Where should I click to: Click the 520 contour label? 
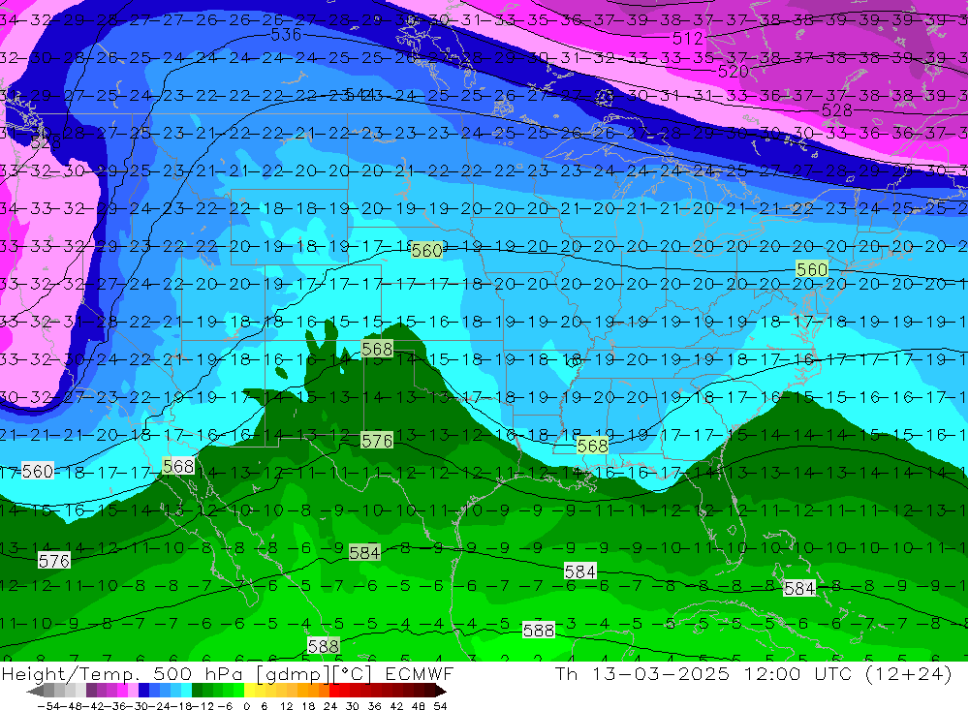coord(733,72)
